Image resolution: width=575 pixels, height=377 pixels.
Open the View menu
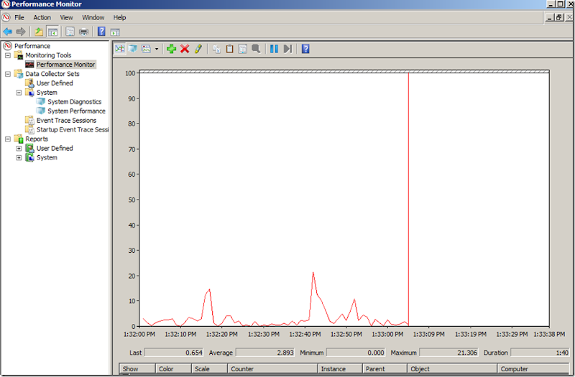click(x=66, y=17)
